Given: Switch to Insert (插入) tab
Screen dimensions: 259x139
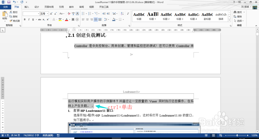Looking at the screenshot, I should click(26, 7).
